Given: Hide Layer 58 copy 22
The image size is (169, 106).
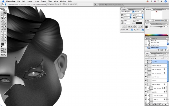Looking at the screenshot, I should pyautogui.click(x=146, y=66).
